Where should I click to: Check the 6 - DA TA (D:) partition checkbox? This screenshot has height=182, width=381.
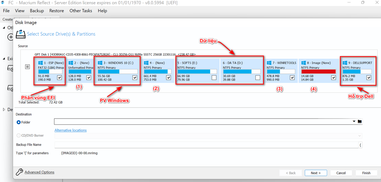(x=257, y=78)
